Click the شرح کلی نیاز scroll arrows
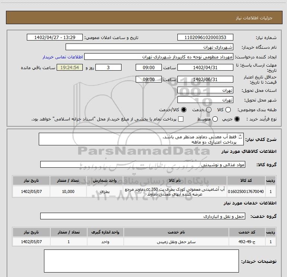Screen dimensions: 287x277 click(x=240, y=137)
